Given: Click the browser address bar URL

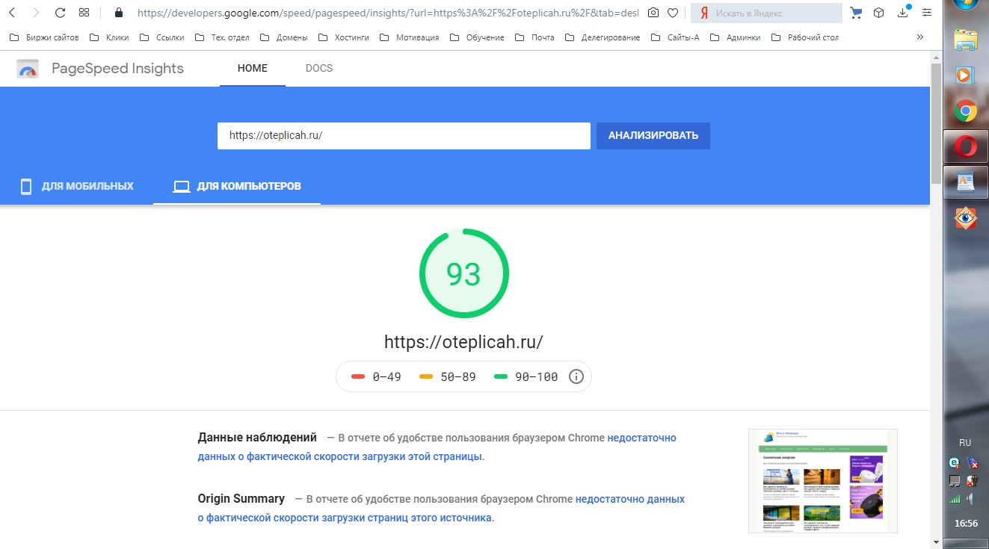Looking at the screenshot, I should (387, 13).
